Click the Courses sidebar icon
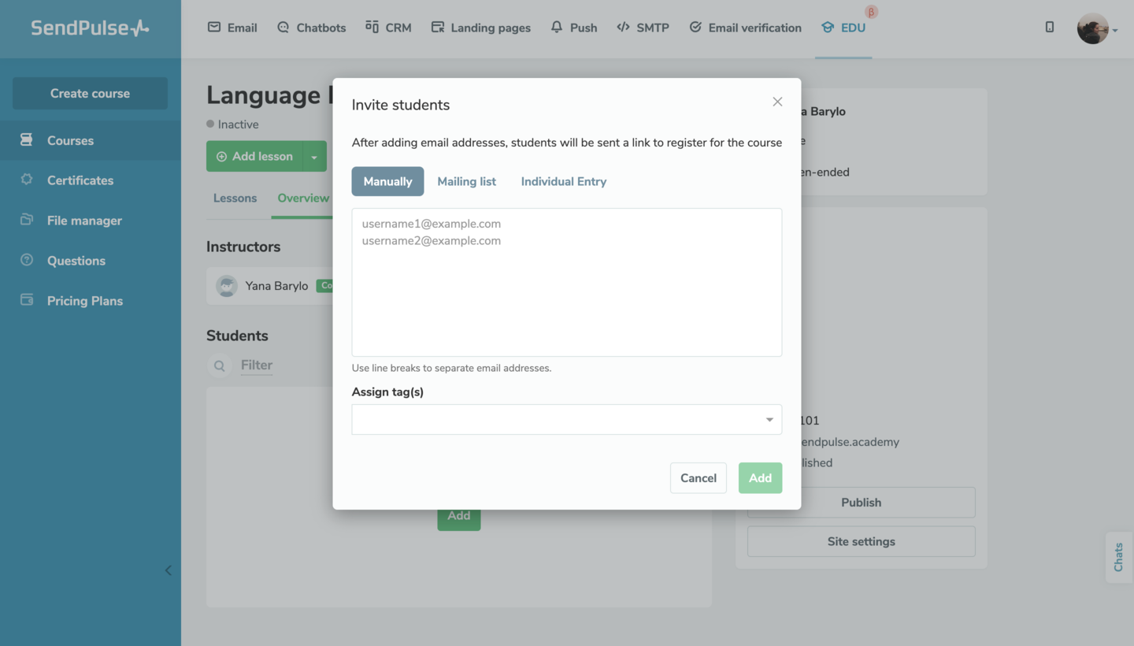This screenshot has width=1134, height=646. coord(27,140)
